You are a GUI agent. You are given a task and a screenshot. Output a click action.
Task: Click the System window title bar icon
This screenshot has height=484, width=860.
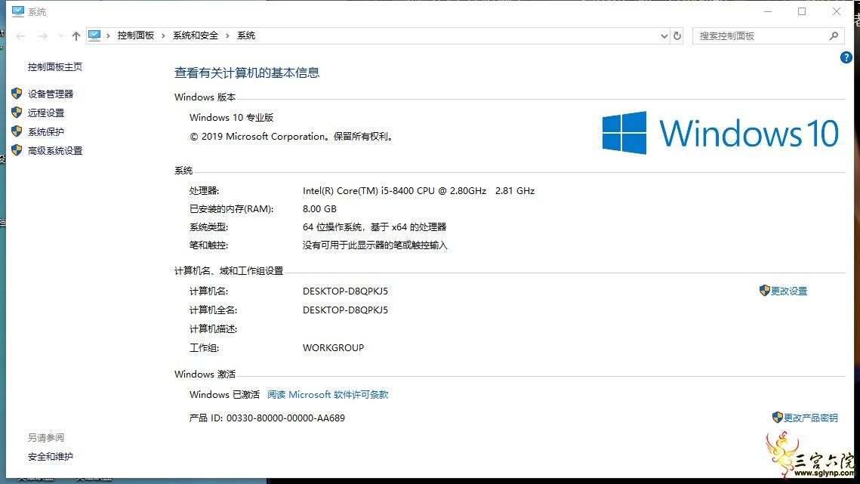point(18,11)
